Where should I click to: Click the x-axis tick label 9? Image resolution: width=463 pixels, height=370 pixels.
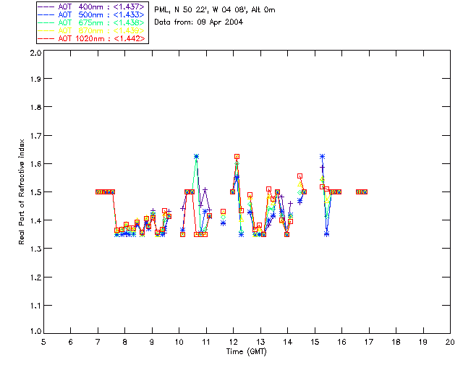[x=152, y=342]
